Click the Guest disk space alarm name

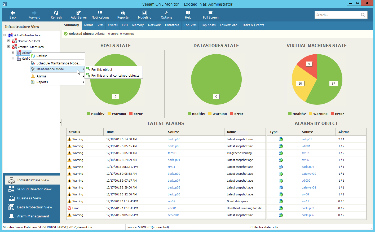coord(237,201)
